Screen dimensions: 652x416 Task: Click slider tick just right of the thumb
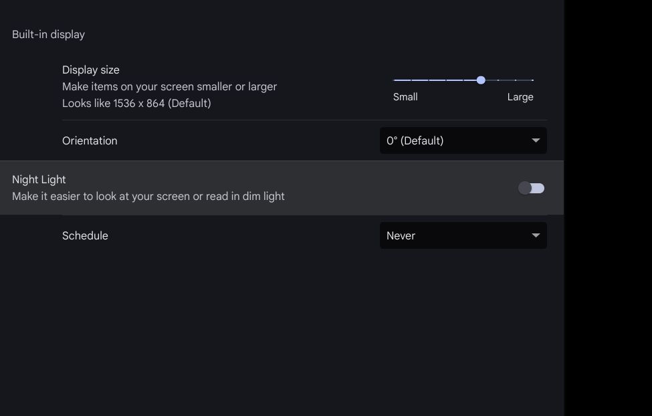point(498,80)
